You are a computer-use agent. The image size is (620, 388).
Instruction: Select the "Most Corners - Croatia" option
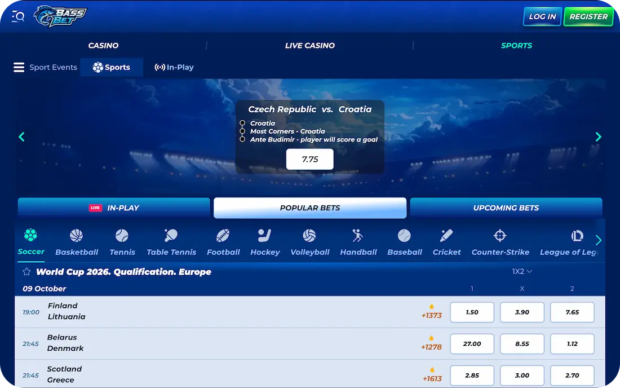(x=287, y=131)
